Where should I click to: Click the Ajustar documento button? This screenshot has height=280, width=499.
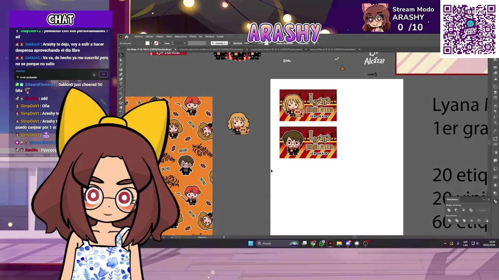coord(285,43)
